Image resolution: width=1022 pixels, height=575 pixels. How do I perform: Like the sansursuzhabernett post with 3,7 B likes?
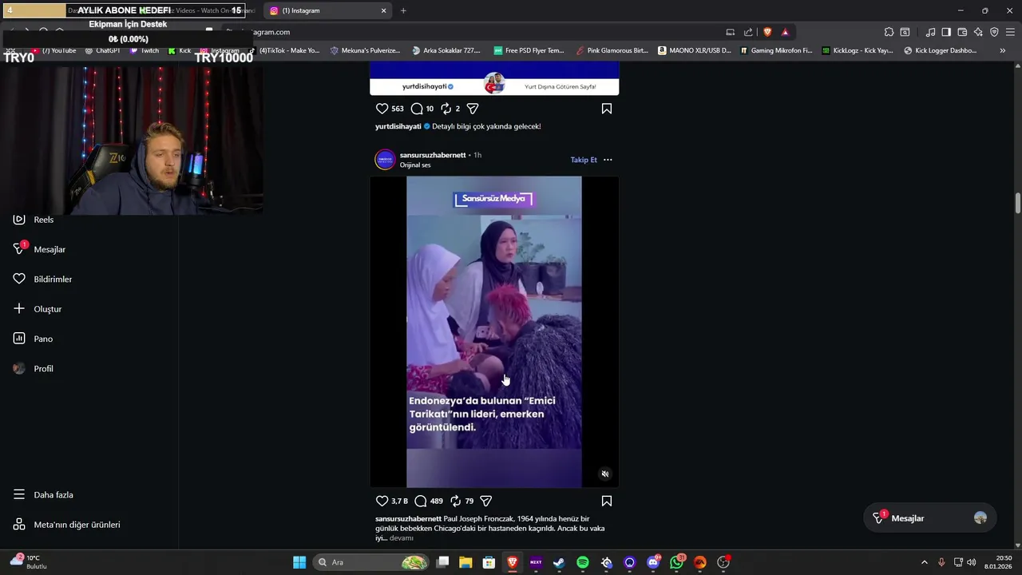pyautogui.click(x=382, y=501)
